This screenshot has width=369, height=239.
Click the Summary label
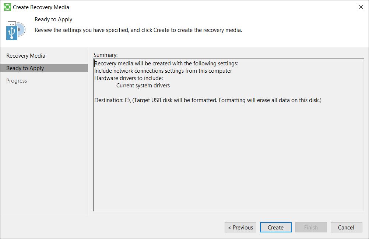point(105,55)
